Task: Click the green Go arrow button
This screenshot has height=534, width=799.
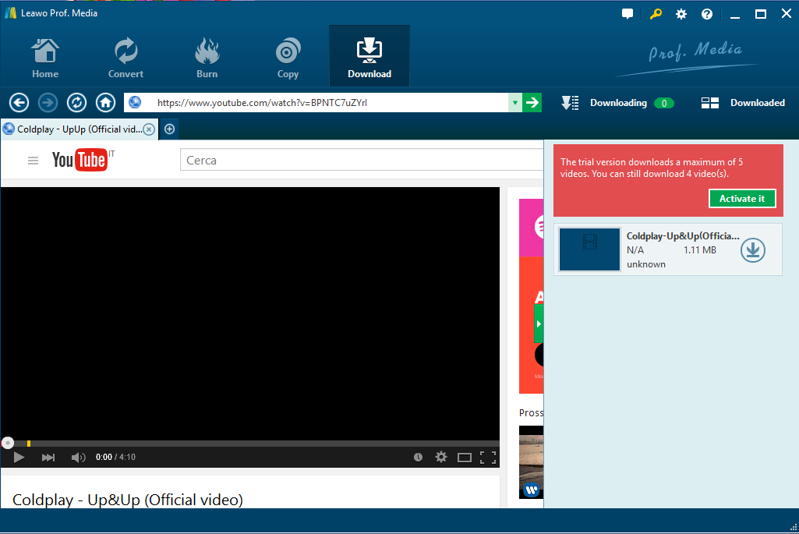Action: point(532,103)
